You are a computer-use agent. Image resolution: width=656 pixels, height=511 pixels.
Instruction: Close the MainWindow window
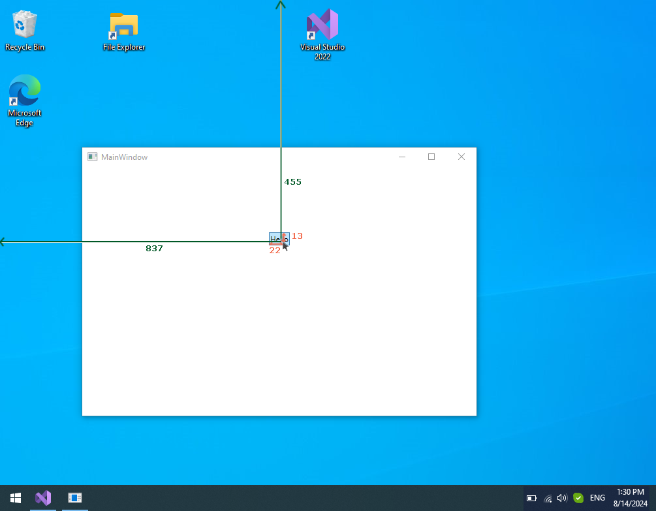(461, 157)
